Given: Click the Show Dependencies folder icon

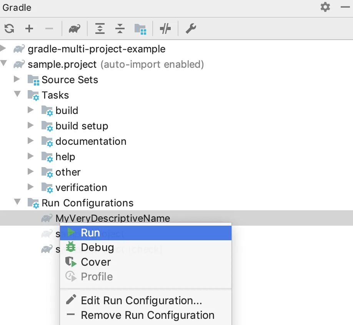Looking at the screenshot, I should [140, 28].
